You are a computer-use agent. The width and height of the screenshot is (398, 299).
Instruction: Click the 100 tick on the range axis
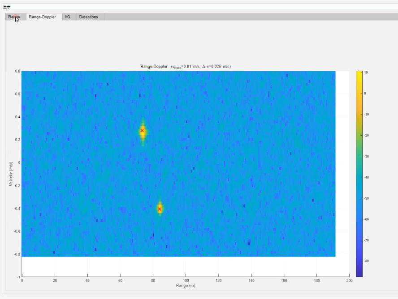(186, 281)
